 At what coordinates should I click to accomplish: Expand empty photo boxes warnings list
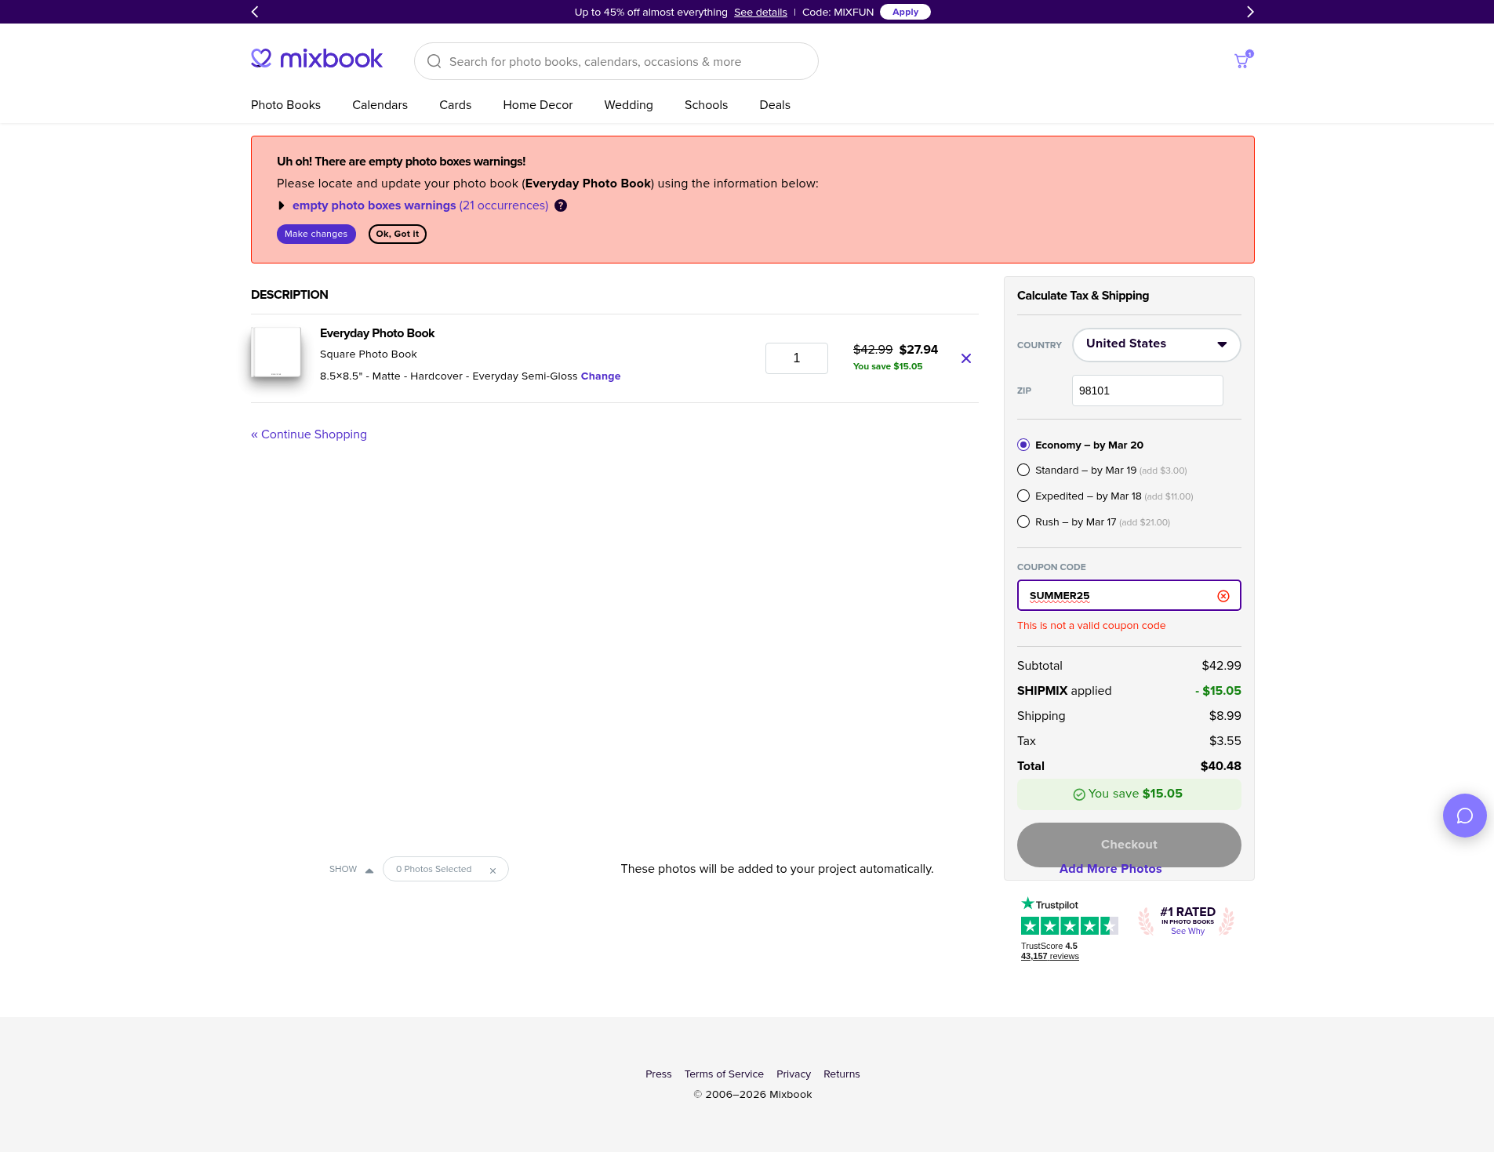(x=282, y=205)
